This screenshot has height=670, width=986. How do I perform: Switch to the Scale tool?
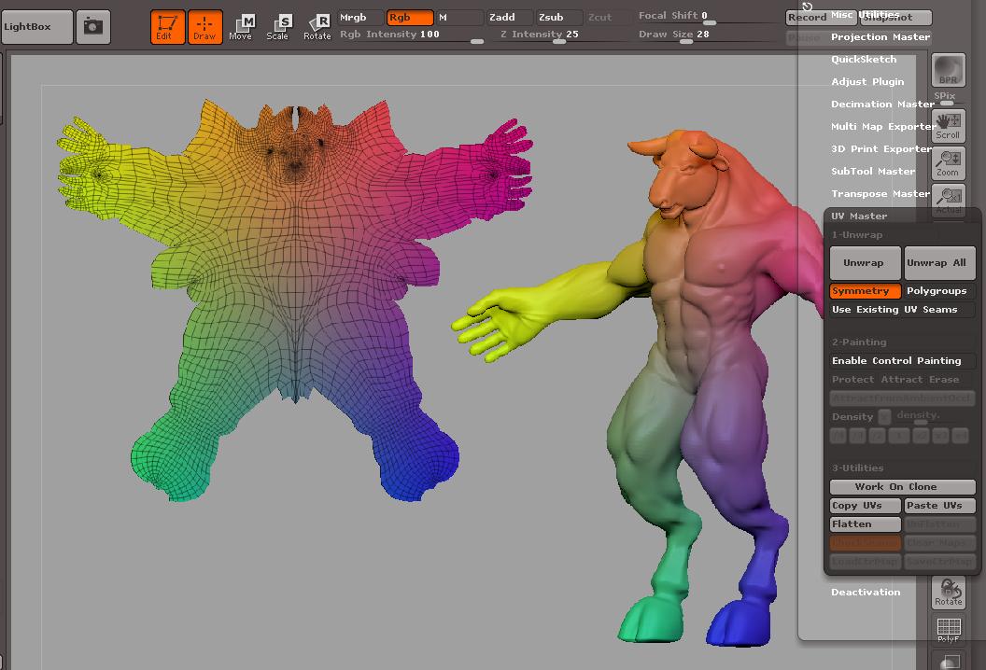(x=278, y=27)
